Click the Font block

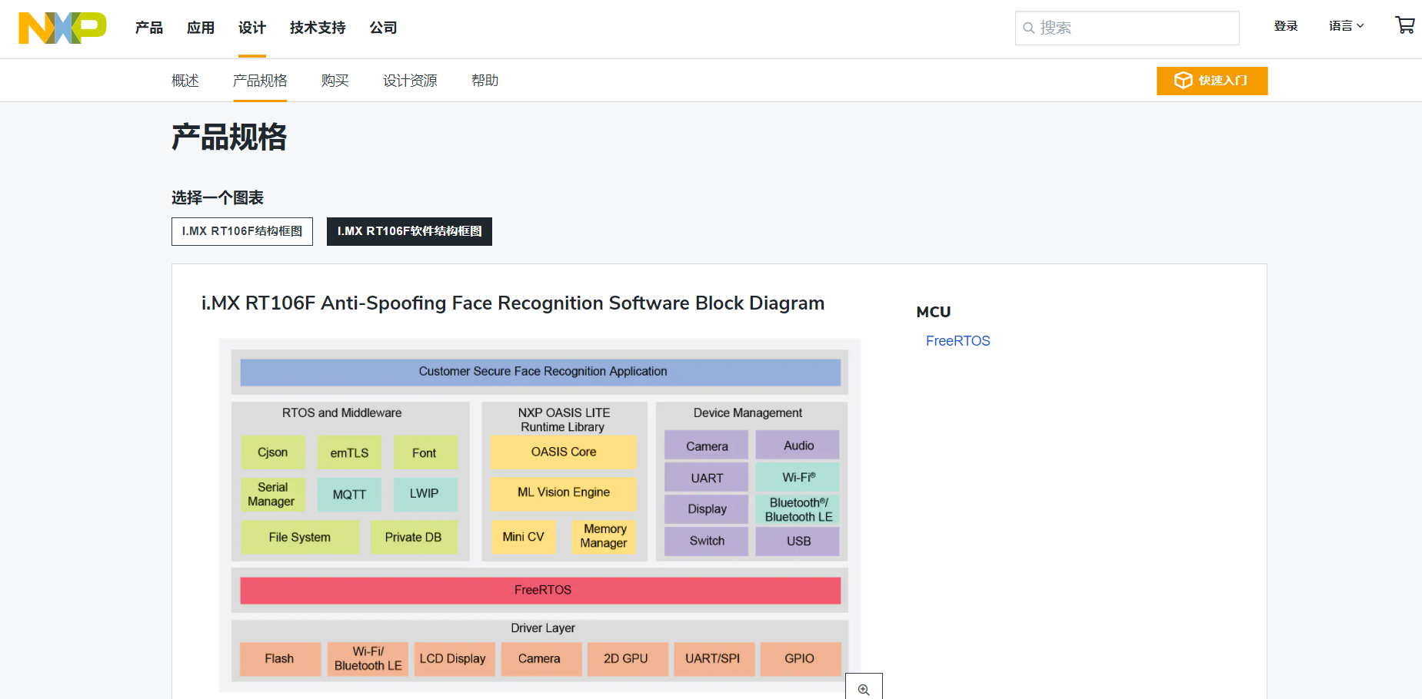click(425, 453)
